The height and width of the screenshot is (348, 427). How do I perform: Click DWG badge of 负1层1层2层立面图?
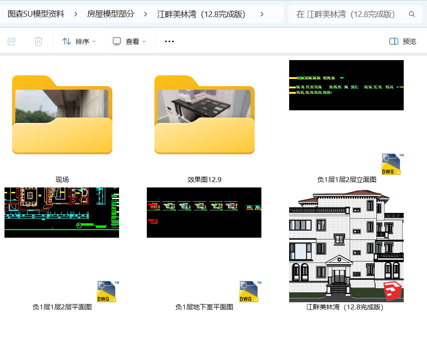391,164
